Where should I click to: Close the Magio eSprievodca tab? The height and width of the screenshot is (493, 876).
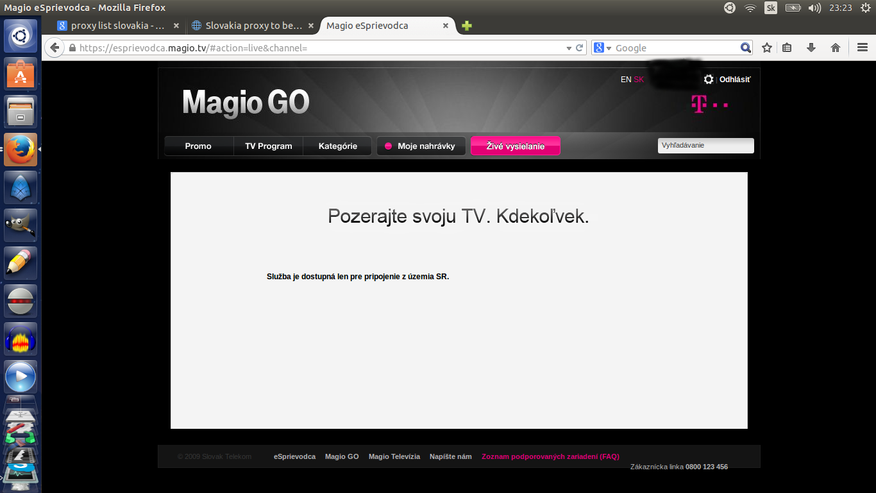pos(446,26)
